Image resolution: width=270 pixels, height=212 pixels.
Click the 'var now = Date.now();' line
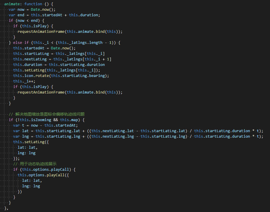pos(32,10)
